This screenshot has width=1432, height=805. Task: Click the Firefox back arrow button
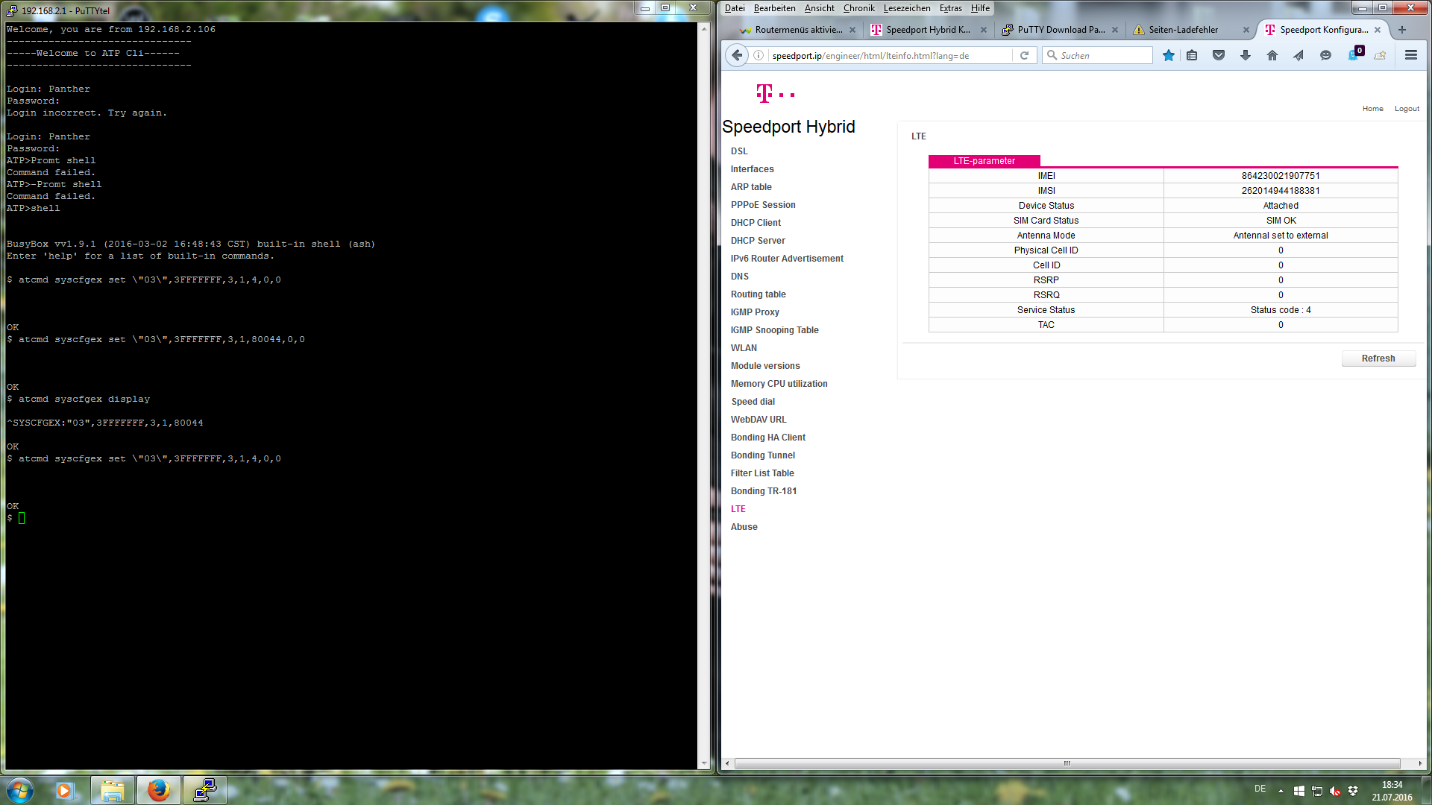(x=737, y=55)
